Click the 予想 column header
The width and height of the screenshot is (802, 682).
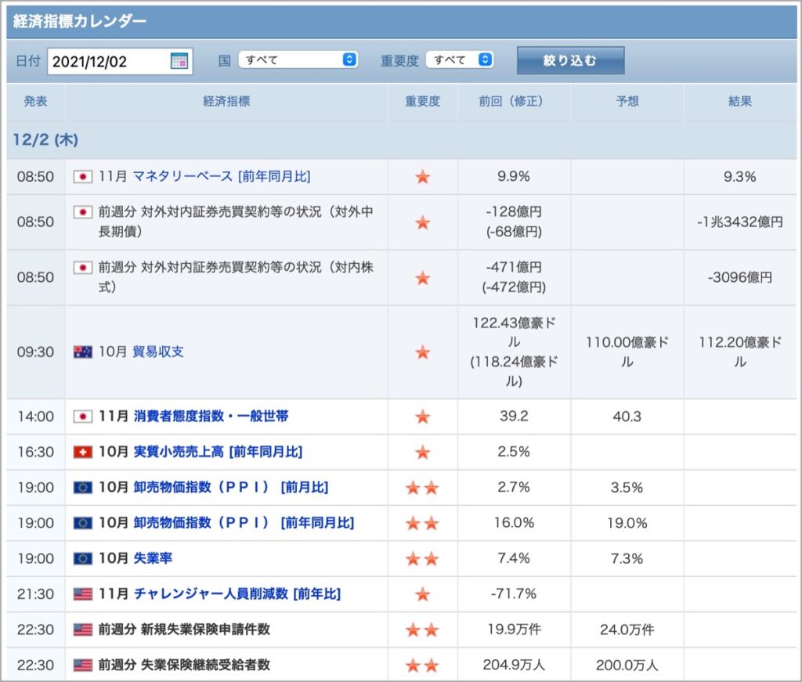point(627,101)
